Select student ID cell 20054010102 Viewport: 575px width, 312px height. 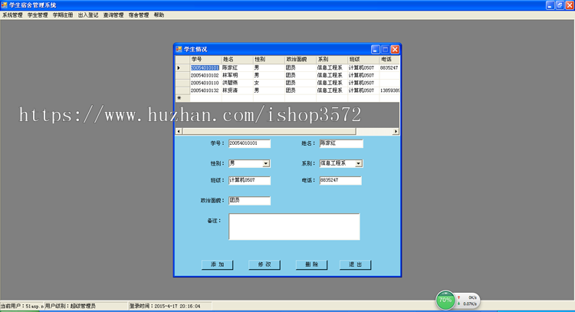pos(205,75)
